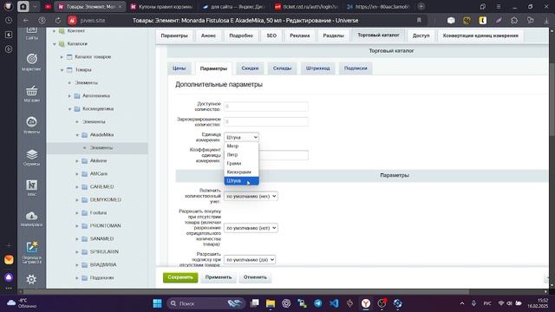
Task: Open the Подписки sub-tab
Action: pyautogui.click(x=356, y=68)
